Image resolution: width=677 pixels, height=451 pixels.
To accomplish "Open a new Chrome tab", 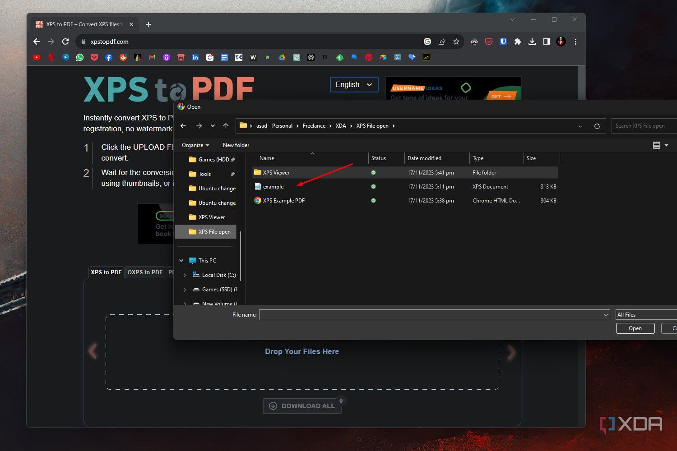I will [148, 24].
